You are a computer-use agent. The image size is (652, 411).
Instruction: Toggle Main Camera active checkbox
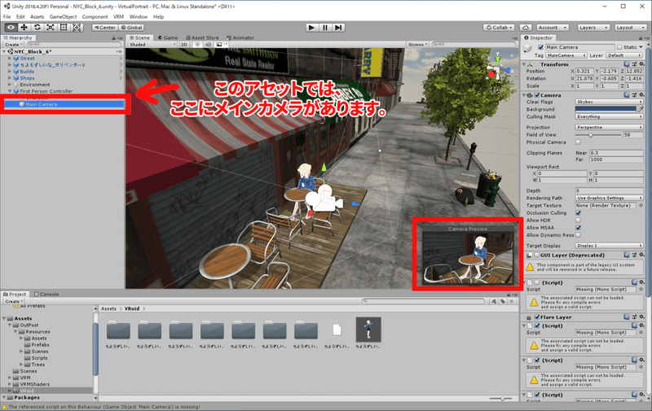click(x=540, y=47)
